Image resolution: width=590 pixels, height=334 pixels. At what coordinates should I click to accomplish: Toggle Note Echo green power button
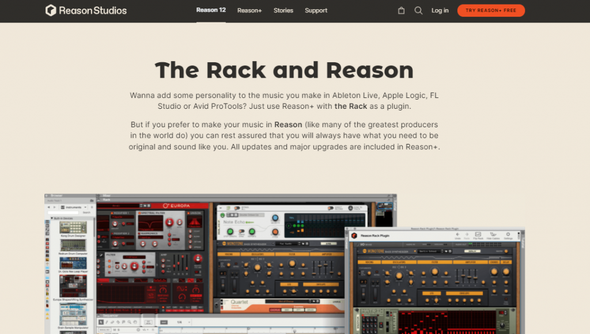tap(222, 215)
